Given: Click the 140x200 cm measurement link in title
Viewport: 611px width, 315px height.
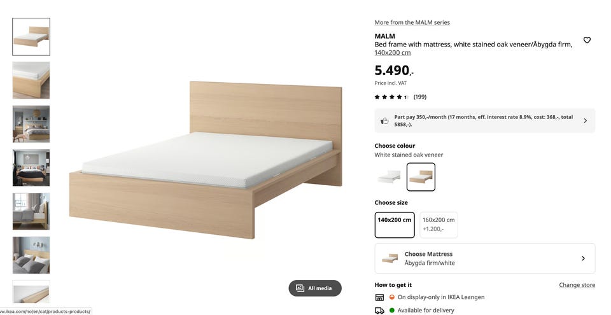Looking at the screenshot, I should 393,53.
